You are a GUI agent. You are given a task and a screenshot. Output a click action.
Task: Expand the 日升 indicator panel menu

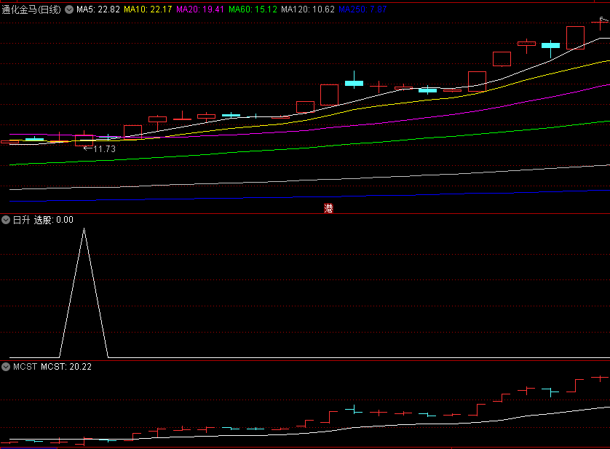pos(6,220)
